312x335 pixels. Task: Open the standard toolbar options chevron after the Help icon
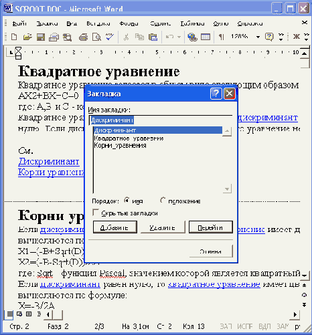pos(281,37)
